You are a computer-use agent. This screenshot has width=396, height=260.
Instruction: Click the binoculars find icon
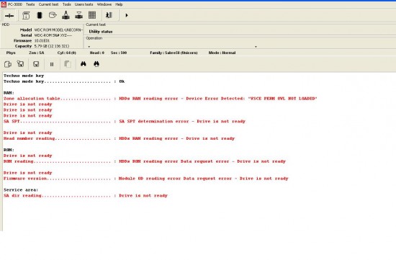83,63
